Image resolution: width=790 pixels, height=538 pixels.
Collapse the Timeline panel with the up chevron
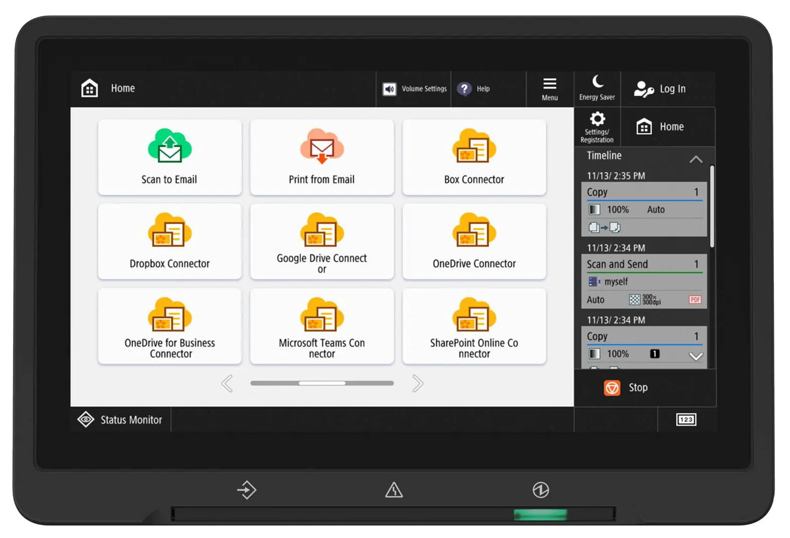click(696, 159)
